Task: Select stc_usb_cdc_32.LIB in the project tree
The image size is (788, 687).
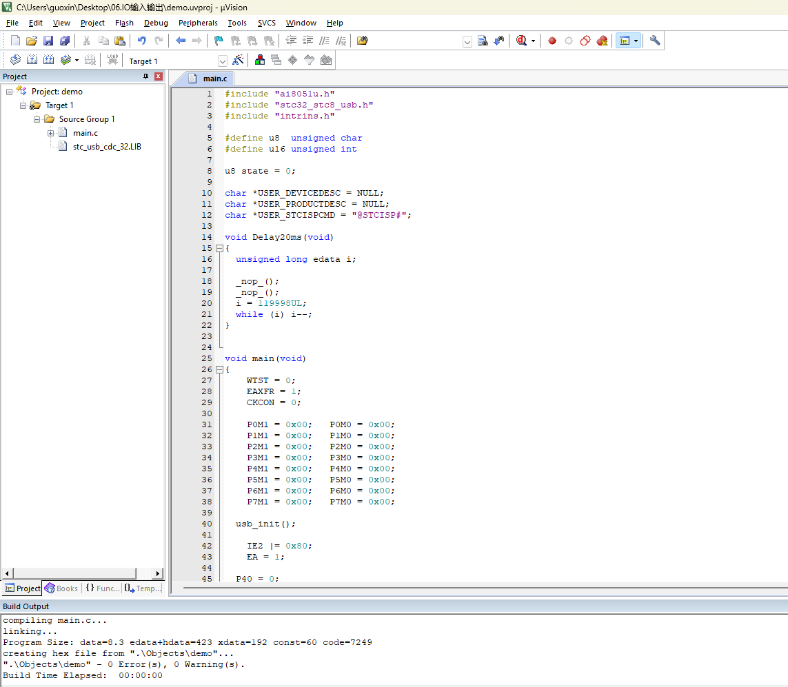Action: (107, 147)
